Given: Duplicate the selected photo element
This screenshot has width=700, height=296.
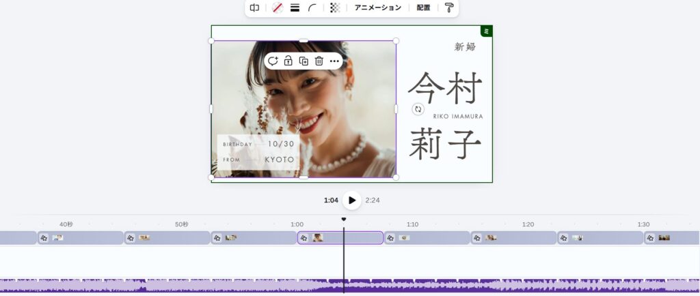Looking at the screenshot, I should click(304, 61).
